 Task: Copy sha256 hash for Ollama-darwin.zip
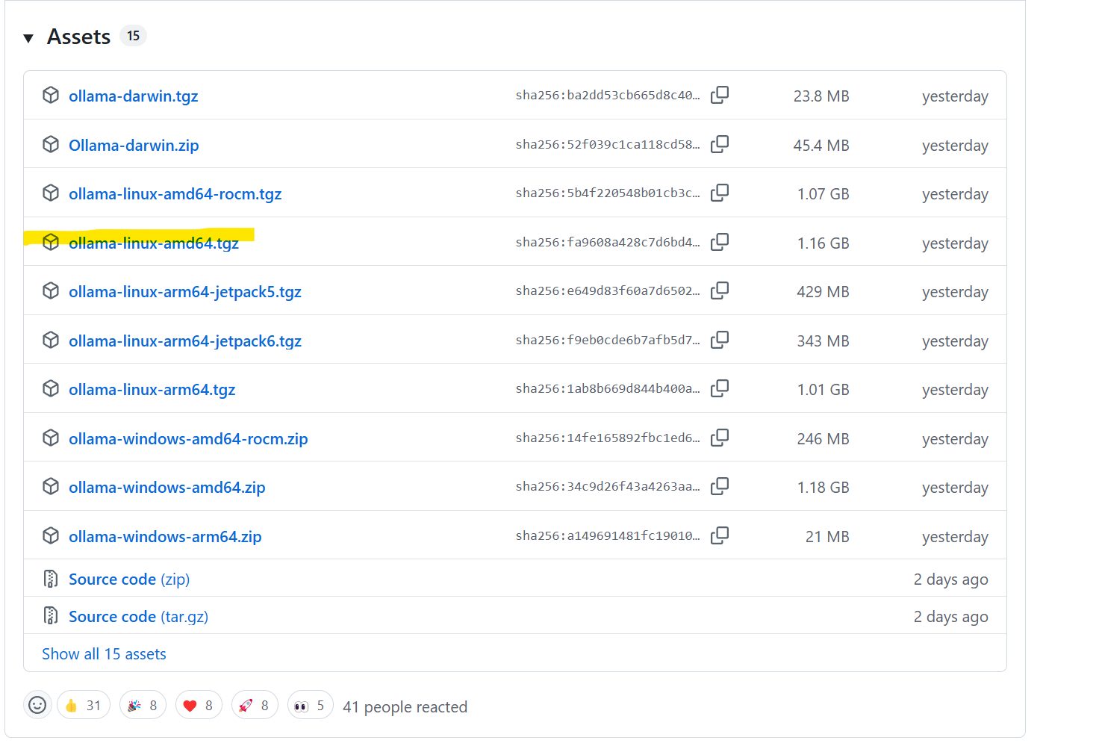pyautogui.click(x=720, y=144)
